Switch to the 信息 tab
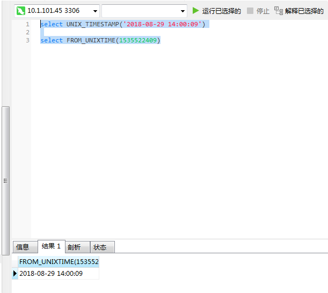Screen dimensions: 328x293 pyautogui.click(x=25, y=247)
